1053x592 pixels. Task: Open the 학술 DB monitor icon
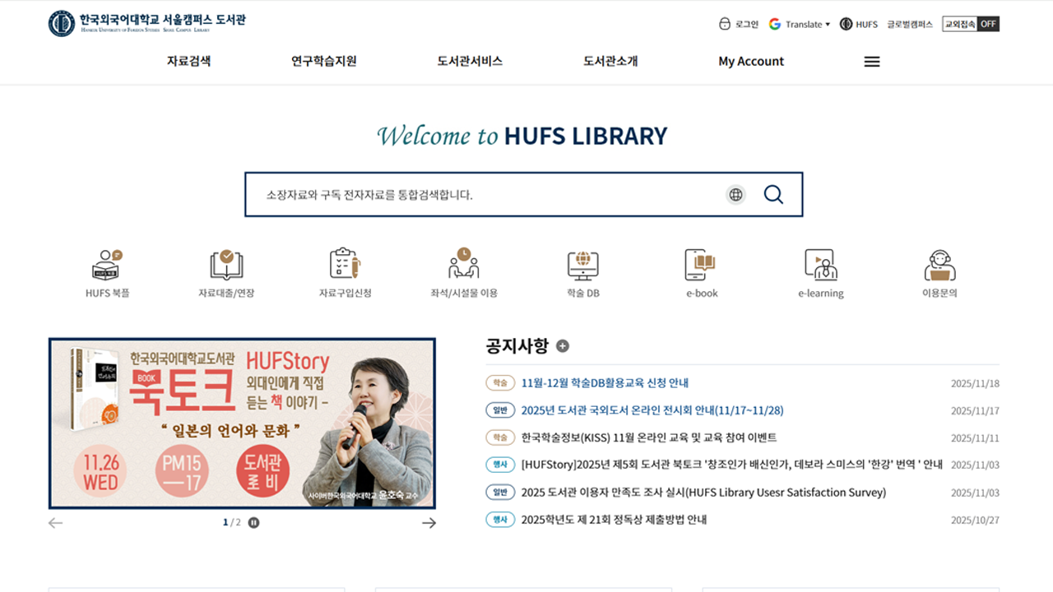click(582, 265)
